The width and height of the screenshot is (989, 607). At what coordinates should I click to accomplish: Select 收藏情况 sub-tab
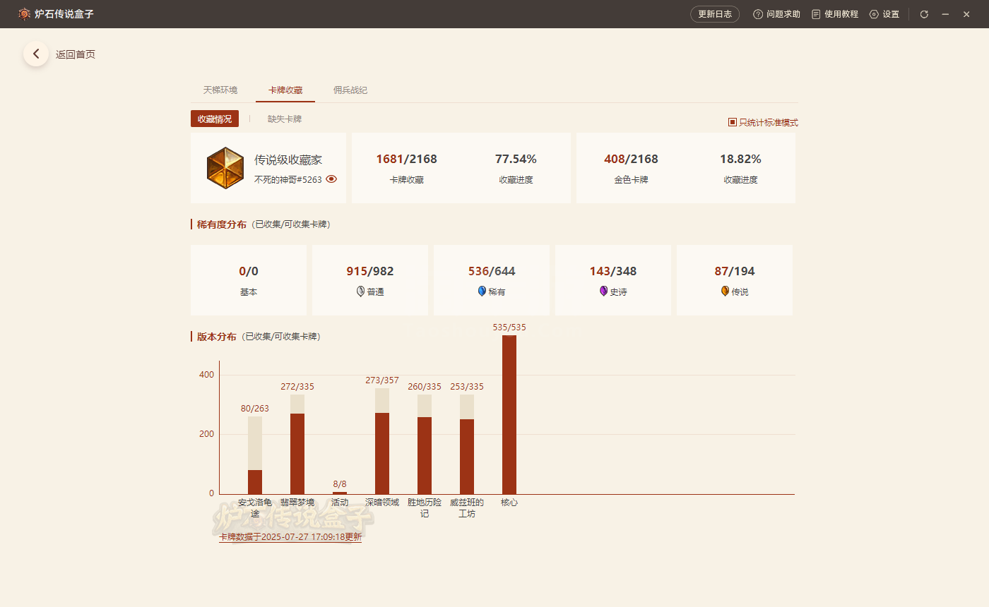(x=215, y=119)
